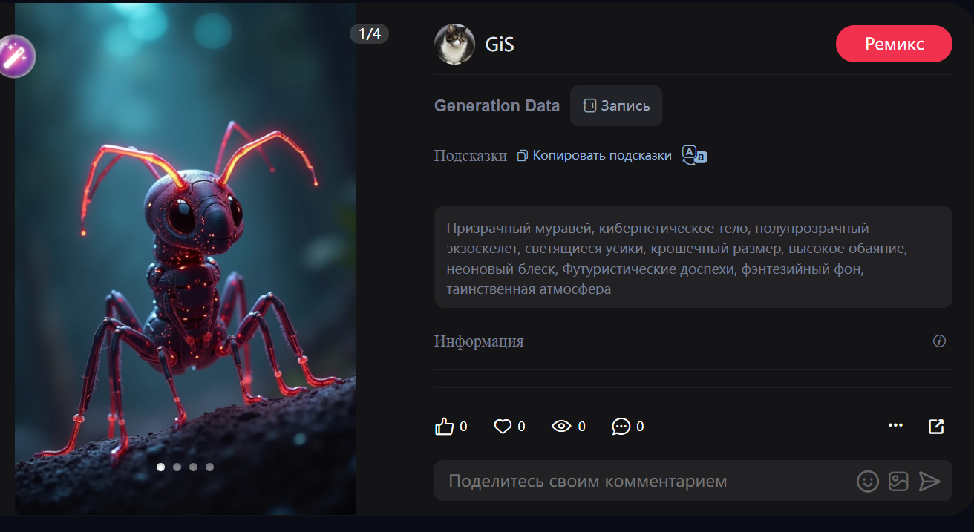Click the heart favorite icon
This screenshot has width=974, height=532.
click(x=503, y=427)
